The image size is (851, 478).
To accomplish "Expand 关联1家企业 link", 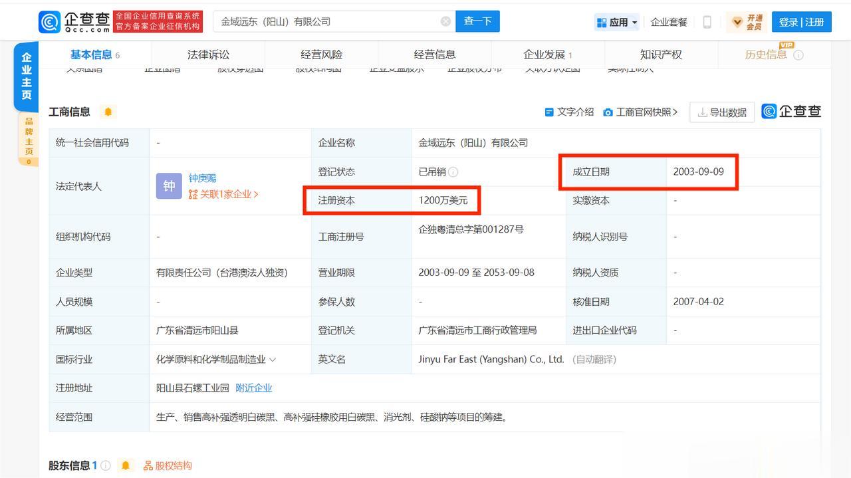I will (x=223, y=194).
